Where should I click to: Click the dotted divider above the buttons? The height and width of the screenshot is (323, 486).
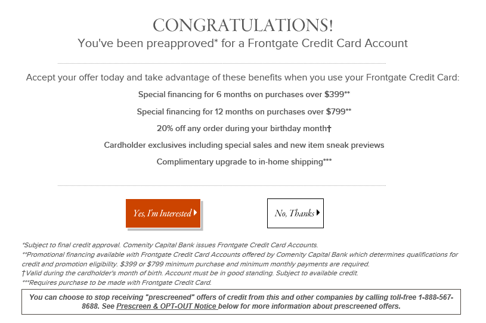click(x=222, y=186)
